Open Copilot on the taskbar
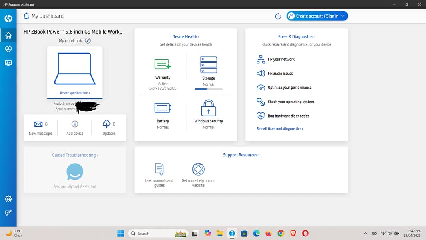Image resolution: width=426 pixels, height=240 pixels. click(x=207, y=234)
